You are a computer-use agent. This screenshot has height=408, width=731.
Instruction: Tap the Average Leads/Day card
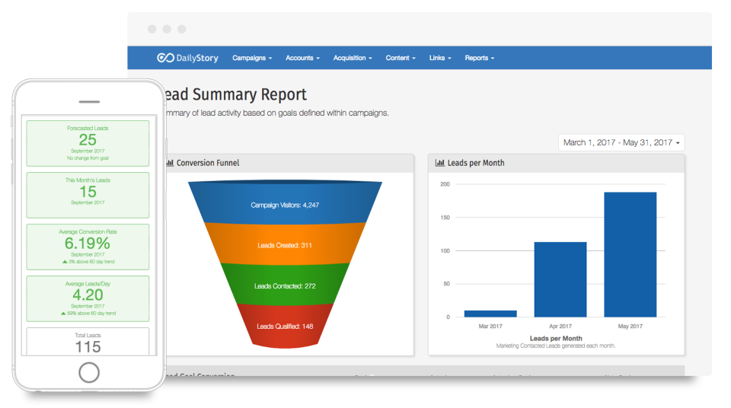tap(88, 298)
